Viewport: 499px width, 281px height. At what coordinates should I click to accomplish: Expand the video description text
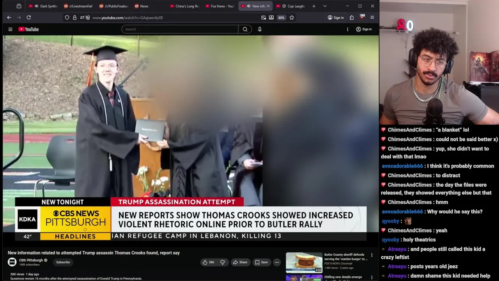coord(76,279)
